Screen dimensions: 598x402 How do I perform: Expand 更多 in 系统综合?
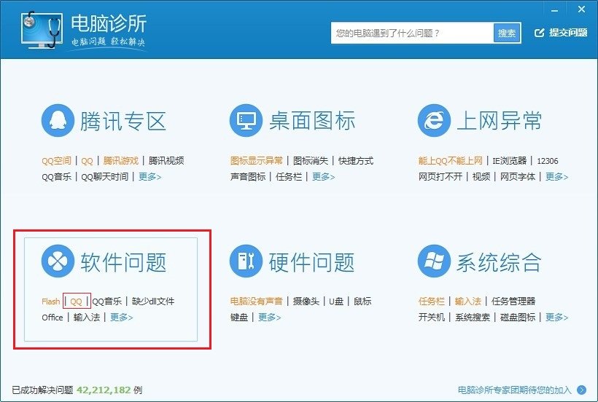[557, 317]
